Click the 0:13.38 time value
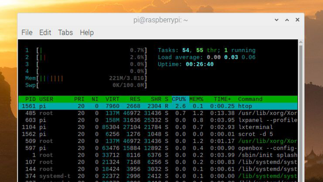This screenshot has width=323, height=182. pyautogui.click(x=222, y=113)
